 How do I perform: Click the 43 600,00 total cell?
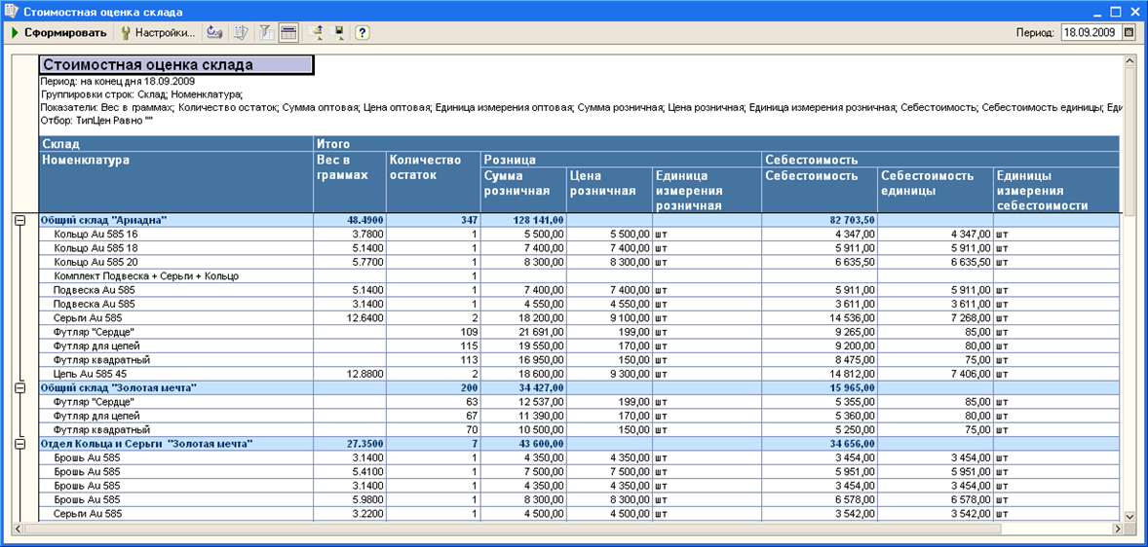(x=522, y=444)
